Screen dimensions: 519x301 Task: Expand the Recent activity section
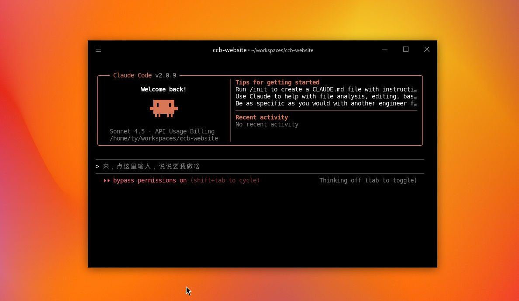click(x=261, y=117)
